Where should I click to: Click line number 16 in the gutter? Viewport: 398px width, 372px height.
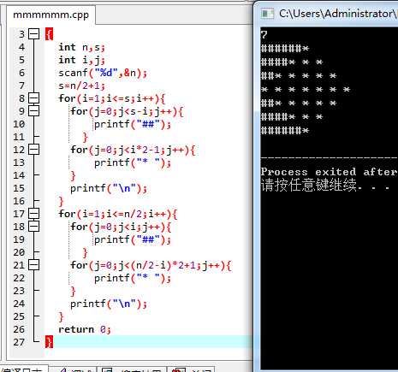coord(19,201)
